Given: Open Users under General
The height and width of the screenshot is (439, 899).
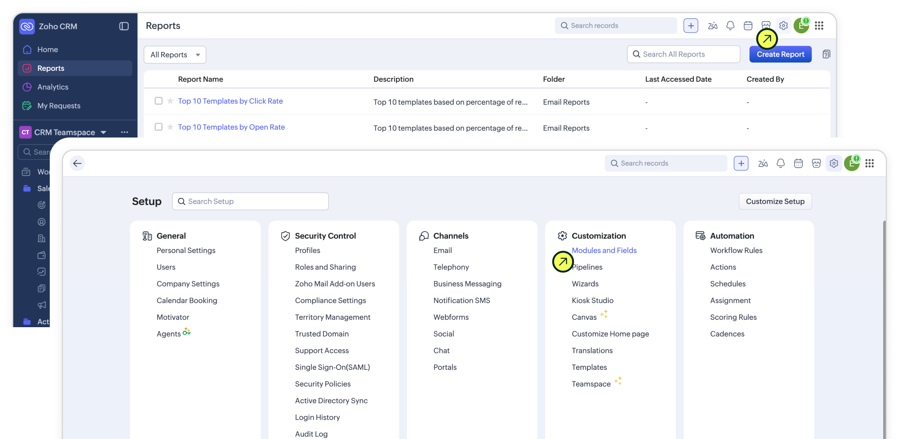Looking at the screenshot, I should pyautogui.click(x=166, y=267).
